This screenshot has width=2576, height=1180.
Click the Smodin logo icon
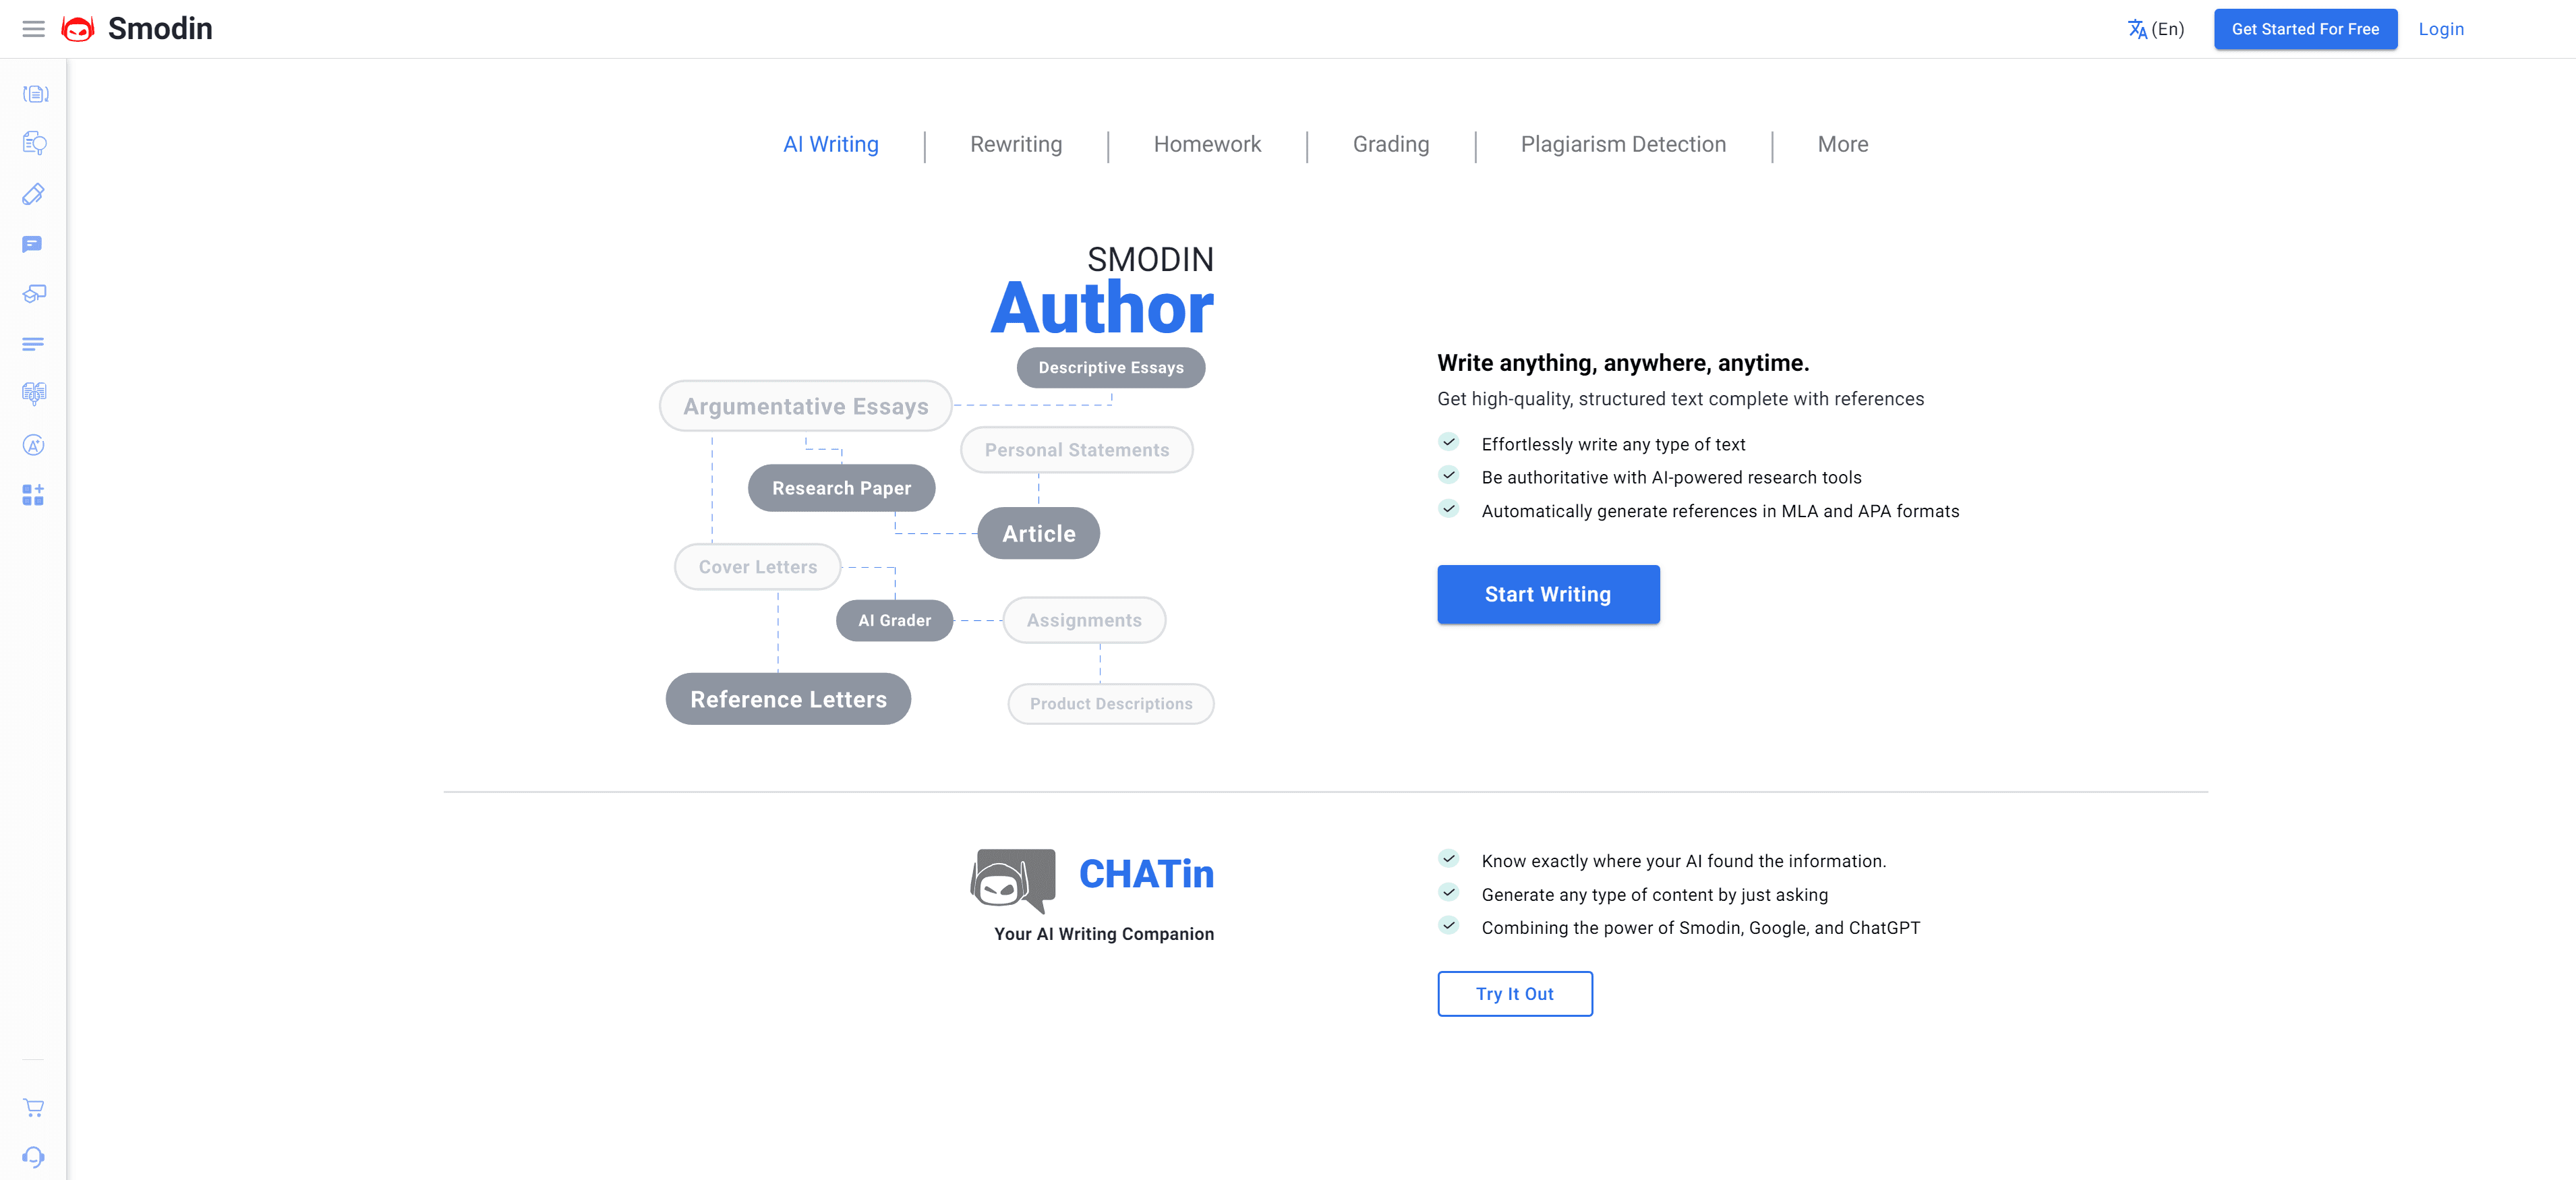(x=79, y=28)
